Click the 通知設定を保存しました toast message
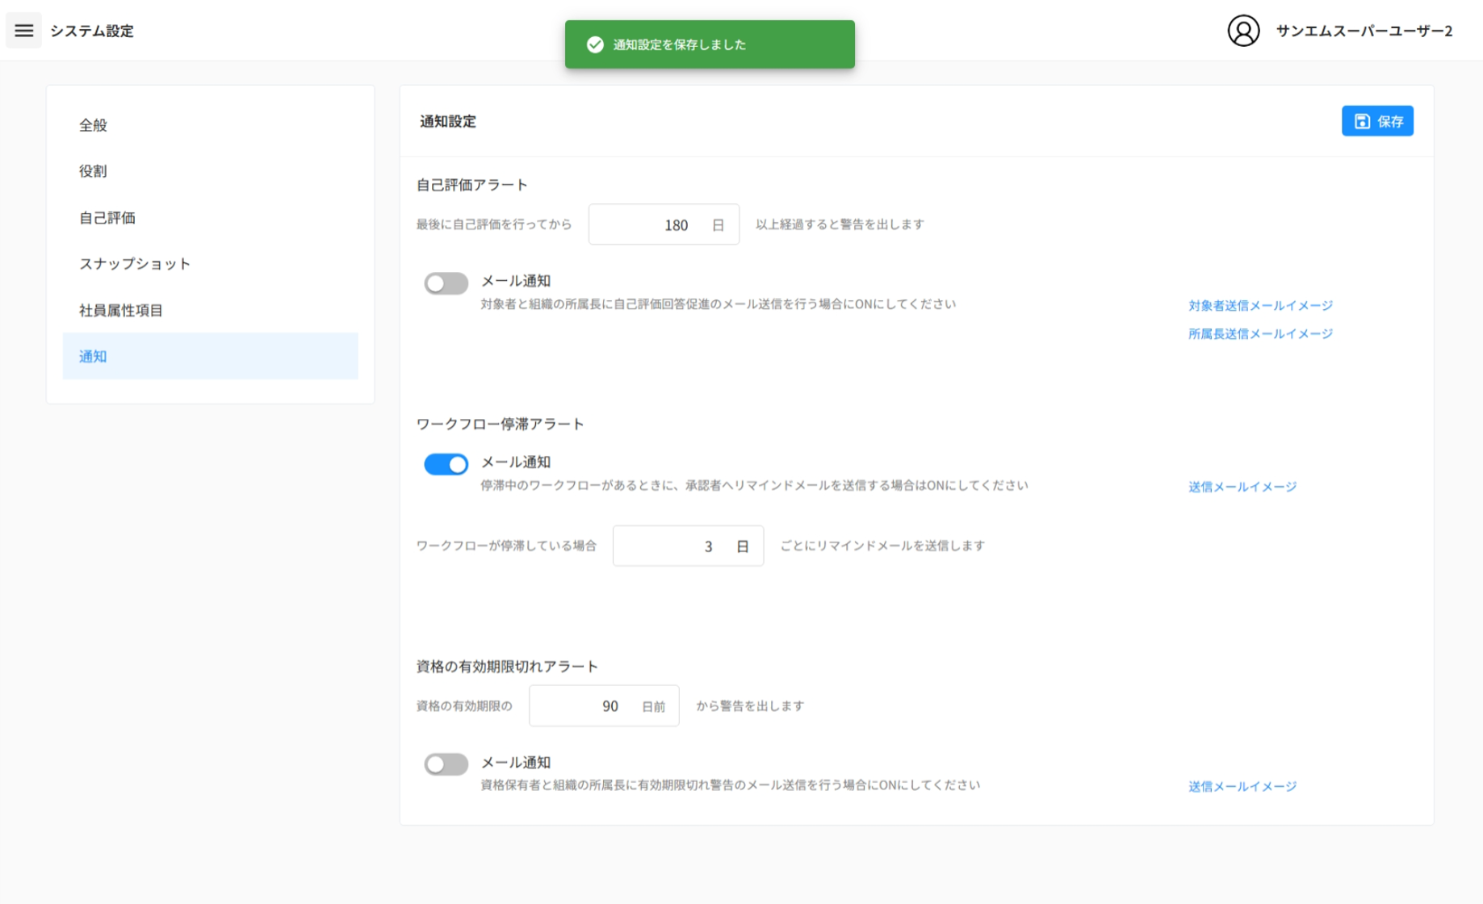 click(x=710, y=44)
